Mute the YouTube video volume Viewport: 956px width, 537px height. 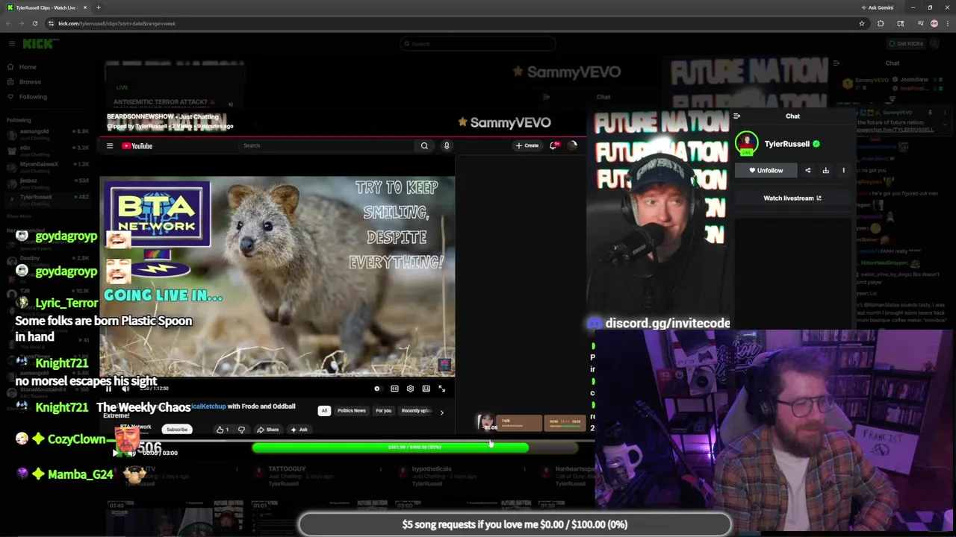pos(125,389)
